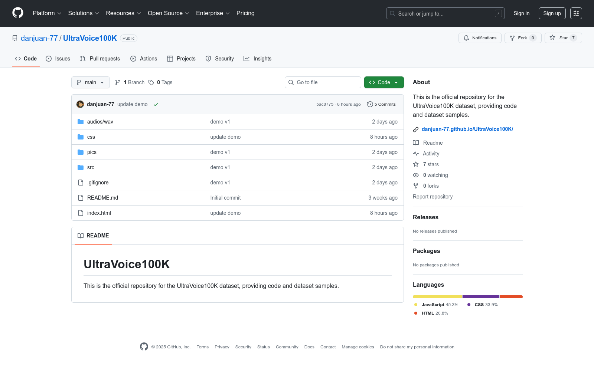This screenshot has width=594, height=371.
Task: Click the Go to file search field
Action: (x=323, y=82)
